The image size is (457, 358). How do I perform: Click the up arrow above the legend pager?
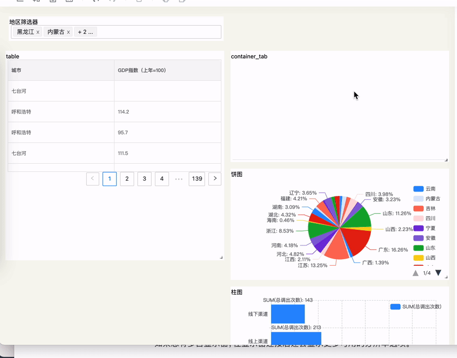pyautogui.click(x=416, y=273)
